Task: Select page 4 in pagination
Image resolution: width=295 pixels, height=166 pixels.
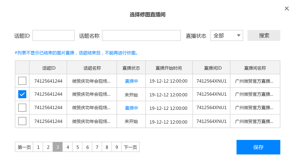Action: (x=68, y=147)
